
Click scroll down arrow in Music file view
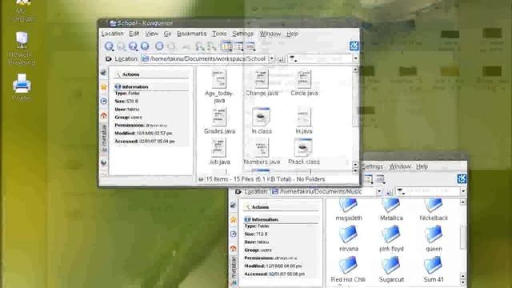click(x=463, y=282)
